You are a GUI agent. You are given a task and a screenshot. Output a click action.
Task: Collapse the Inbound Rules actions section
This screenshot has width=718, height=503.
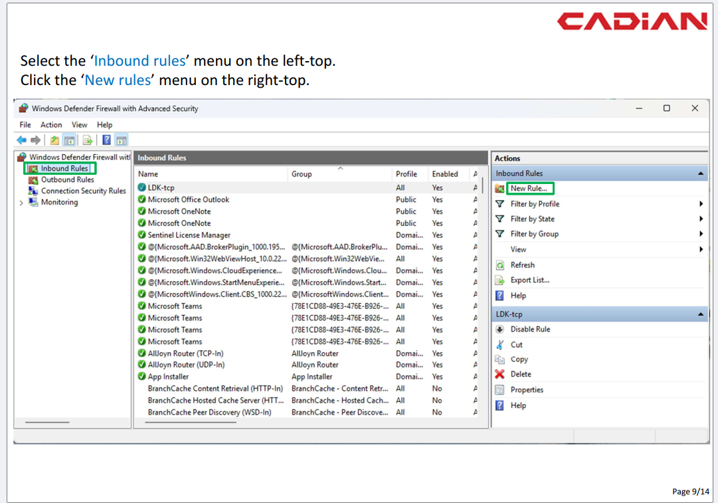(x=701, y=173)
